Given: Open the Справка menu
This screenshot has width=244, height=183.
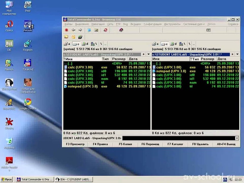Looking at the screenshot, I should pos(233,24).
